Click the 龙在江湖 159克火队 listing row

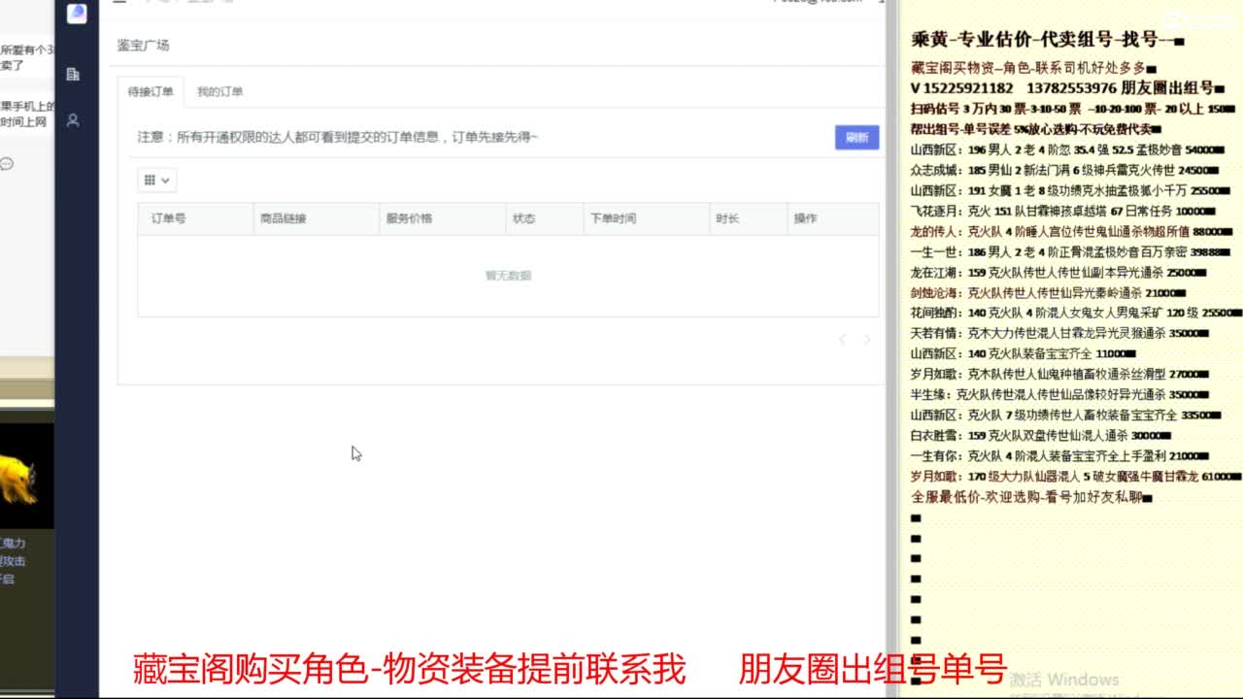pyautogui.click(x=1058, y=273)
